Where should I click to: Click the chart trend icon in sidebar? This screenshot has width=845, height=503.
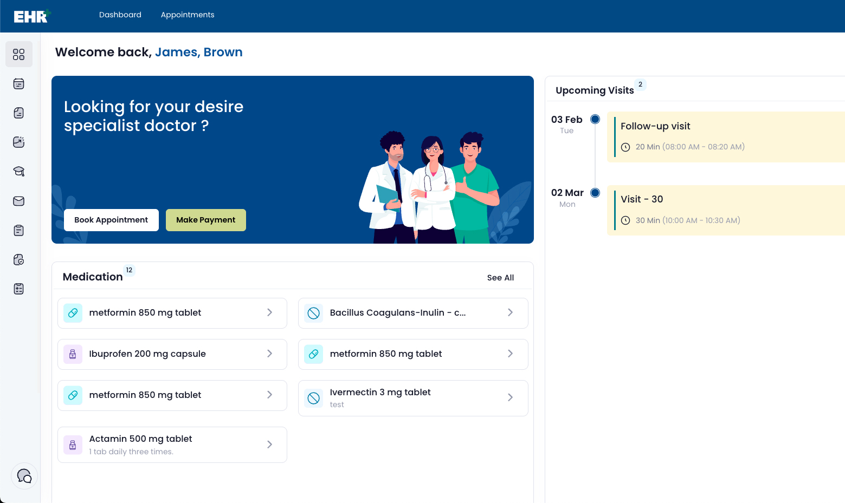pos(19,142)
